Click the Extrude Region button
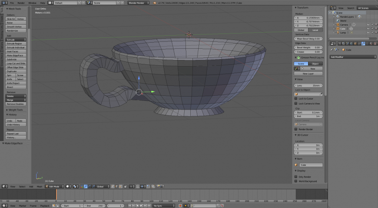 [16, 44]
